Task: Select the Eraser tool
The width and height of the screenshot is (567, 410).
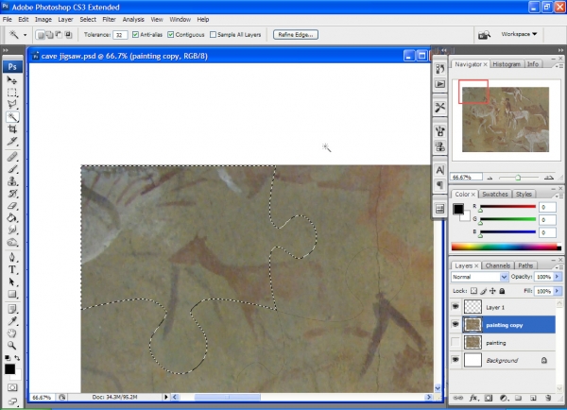Action: pos(12,206)
